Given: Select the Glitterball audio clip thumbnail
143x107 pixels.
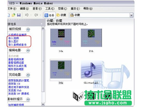Looking at the screenshot, I should (x=91, y=69).
